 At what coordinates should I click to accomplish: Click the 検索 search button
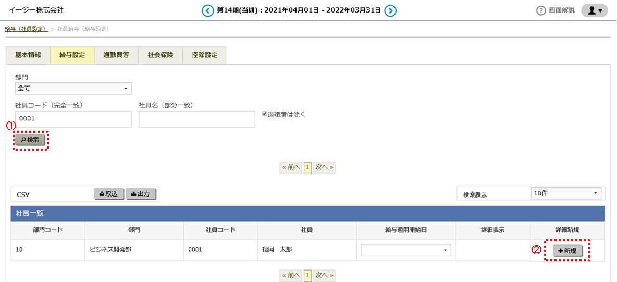[x=30, y=140]
